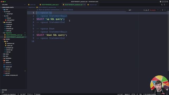Click the open changes icon in editor toolbar
Screen dimensions: 169x95
coord(162,5)
